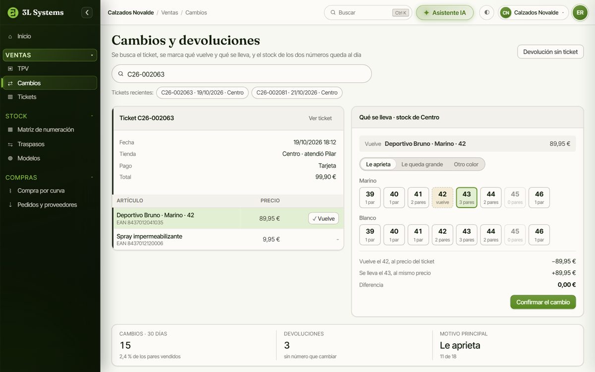Screen dimensions: 595x372
Task: Click the ticket search field with C26-002063
Action: 241,74
